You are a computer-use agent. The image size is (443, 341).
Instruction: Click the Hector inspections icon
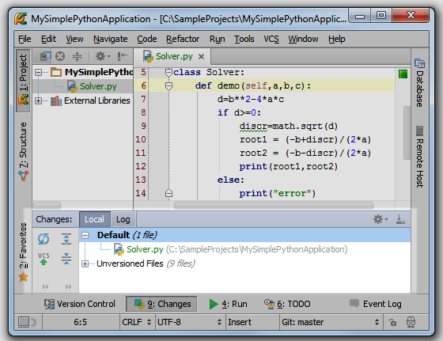pos(411,322)
